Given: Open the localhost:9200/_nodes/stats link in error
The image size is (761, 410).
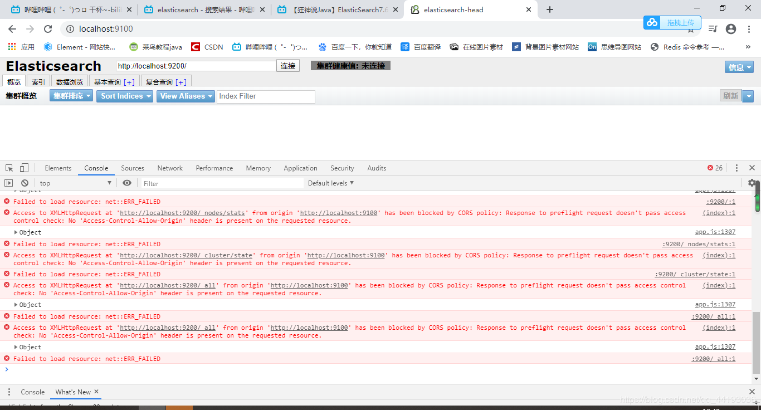Looking at the screenshot, I should click(x=182, y=213).
